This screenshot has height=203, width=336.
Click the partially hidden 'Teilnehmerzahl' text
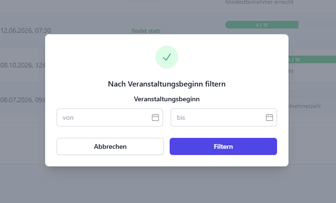(304, 106)
